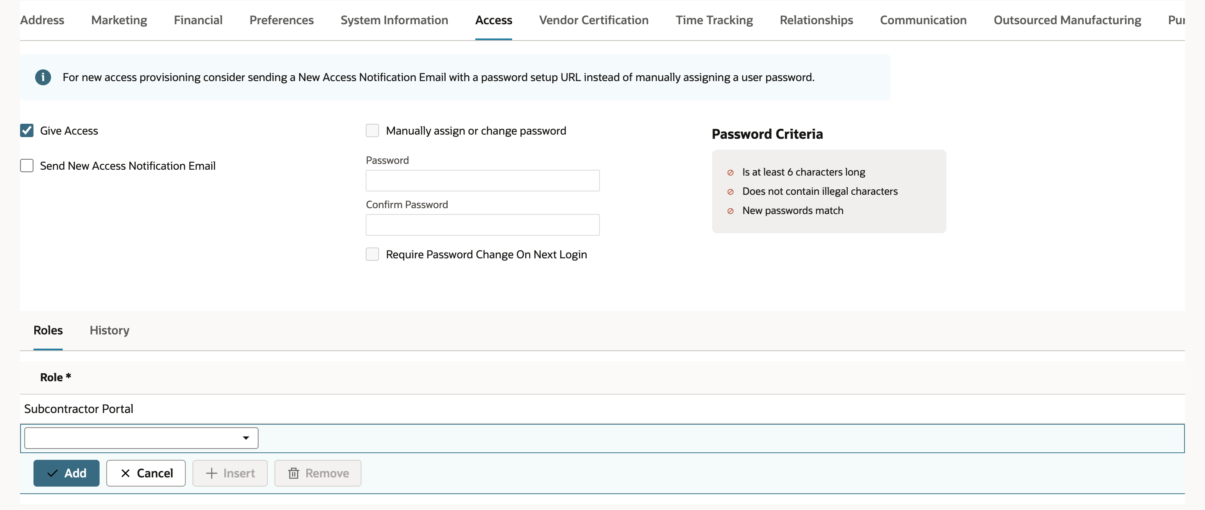
Task: Click the Insert button
Action: click(x=230, y=473)
